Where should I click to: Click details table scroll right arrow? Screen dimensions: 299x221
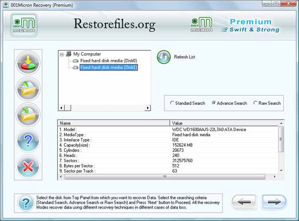point(275,177)
